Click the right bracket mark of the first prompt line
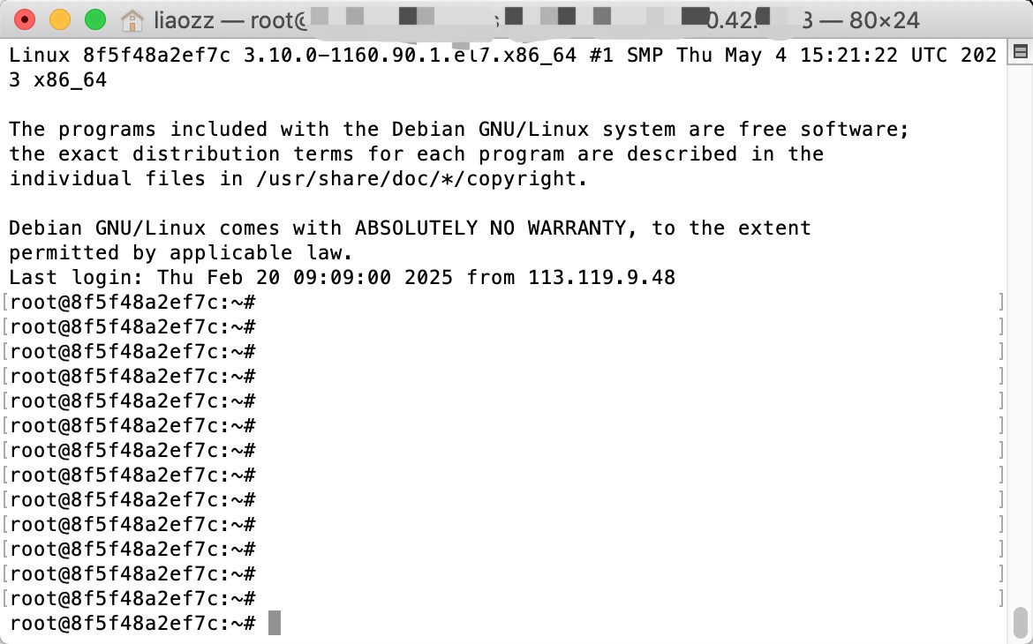 click(x=1000, y=303)
